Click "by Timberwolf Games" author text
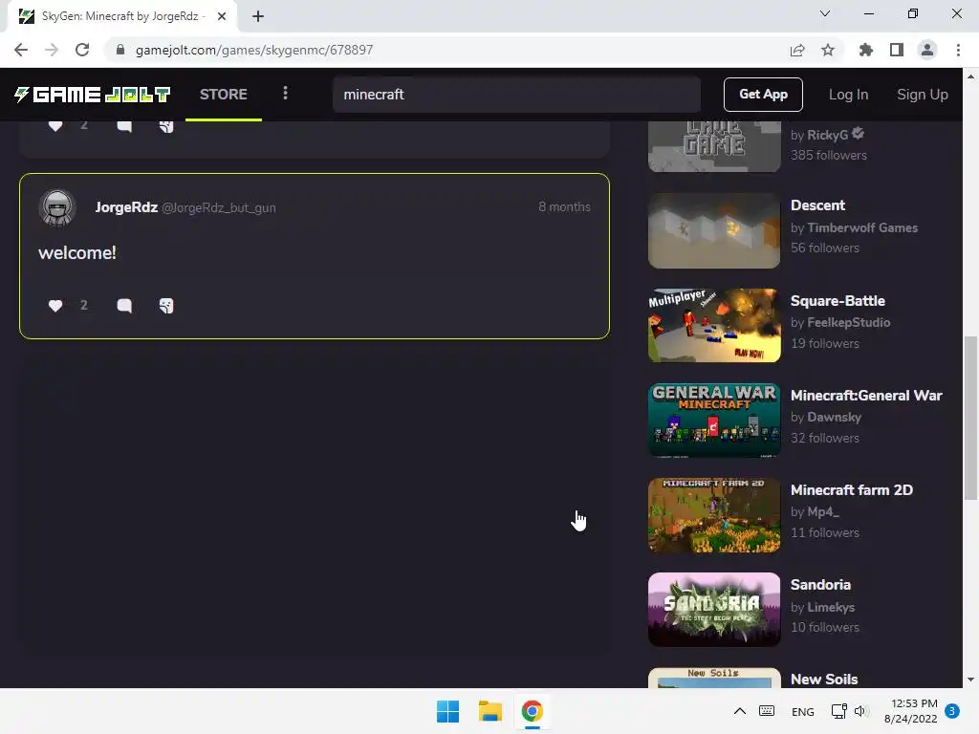 pyautogui.click(x=854, y=227)
